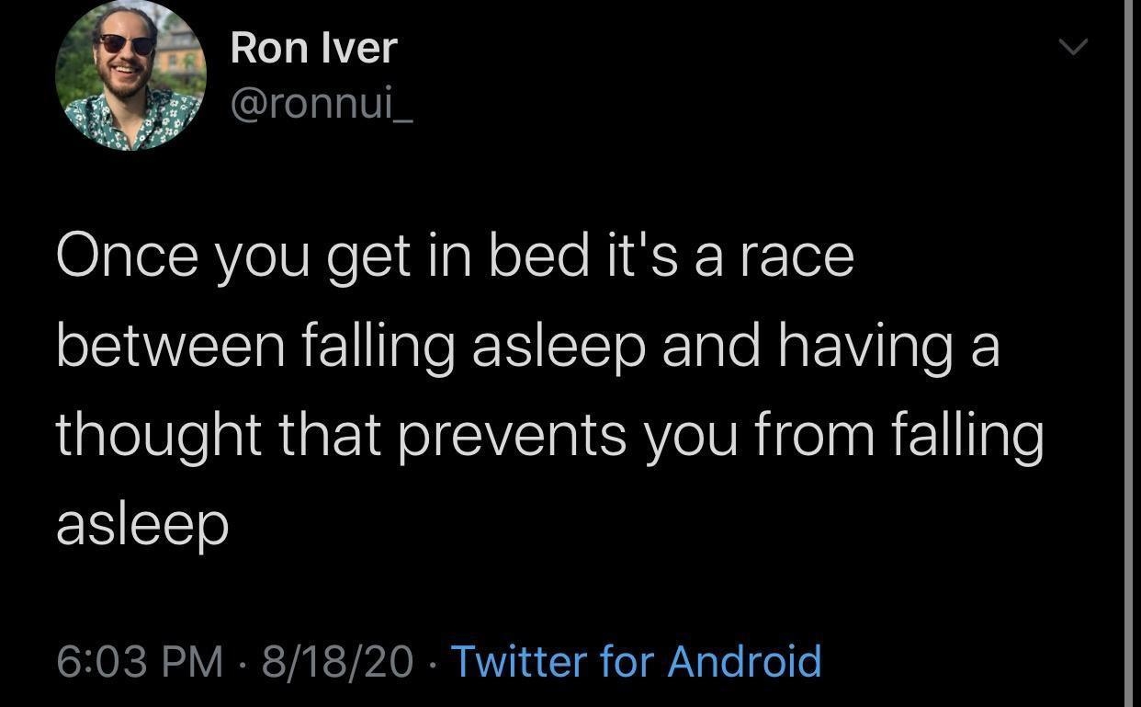Click the display name Ron Iver

(x=313, y=48)
